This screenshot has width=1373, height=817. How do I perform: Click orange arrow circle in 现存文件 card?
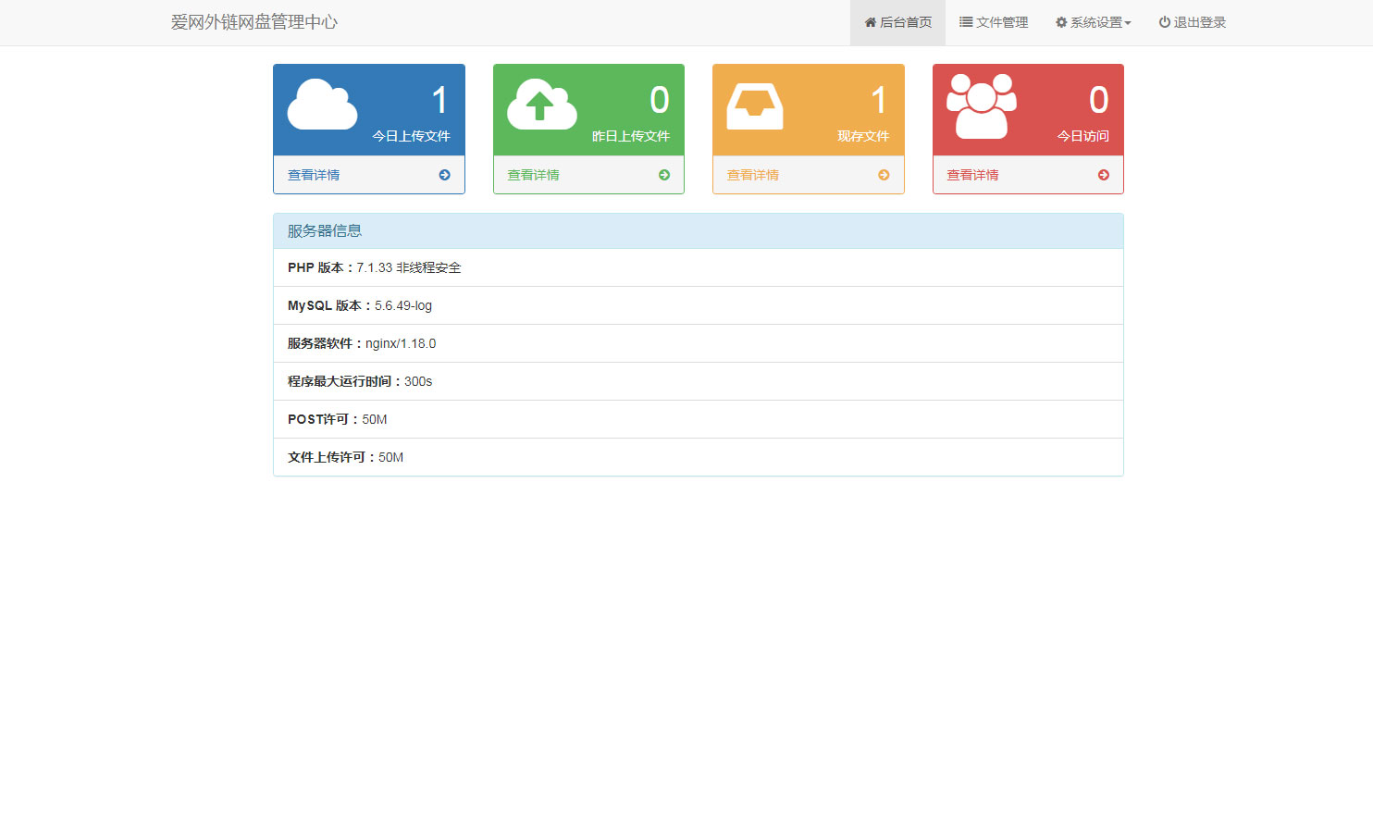point(884,175)
